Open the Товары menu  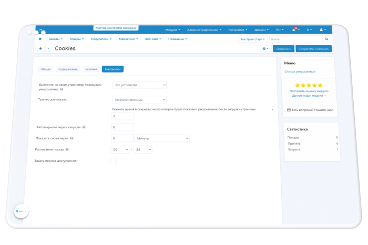tap(77, 39)
